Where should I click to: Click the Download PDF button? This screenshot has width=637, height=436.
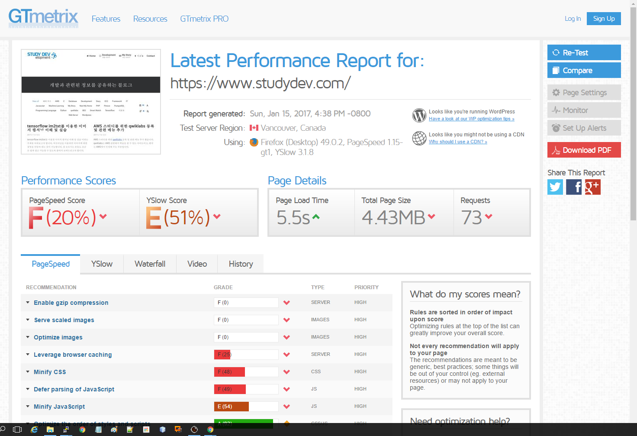click(x=584, y=150)
